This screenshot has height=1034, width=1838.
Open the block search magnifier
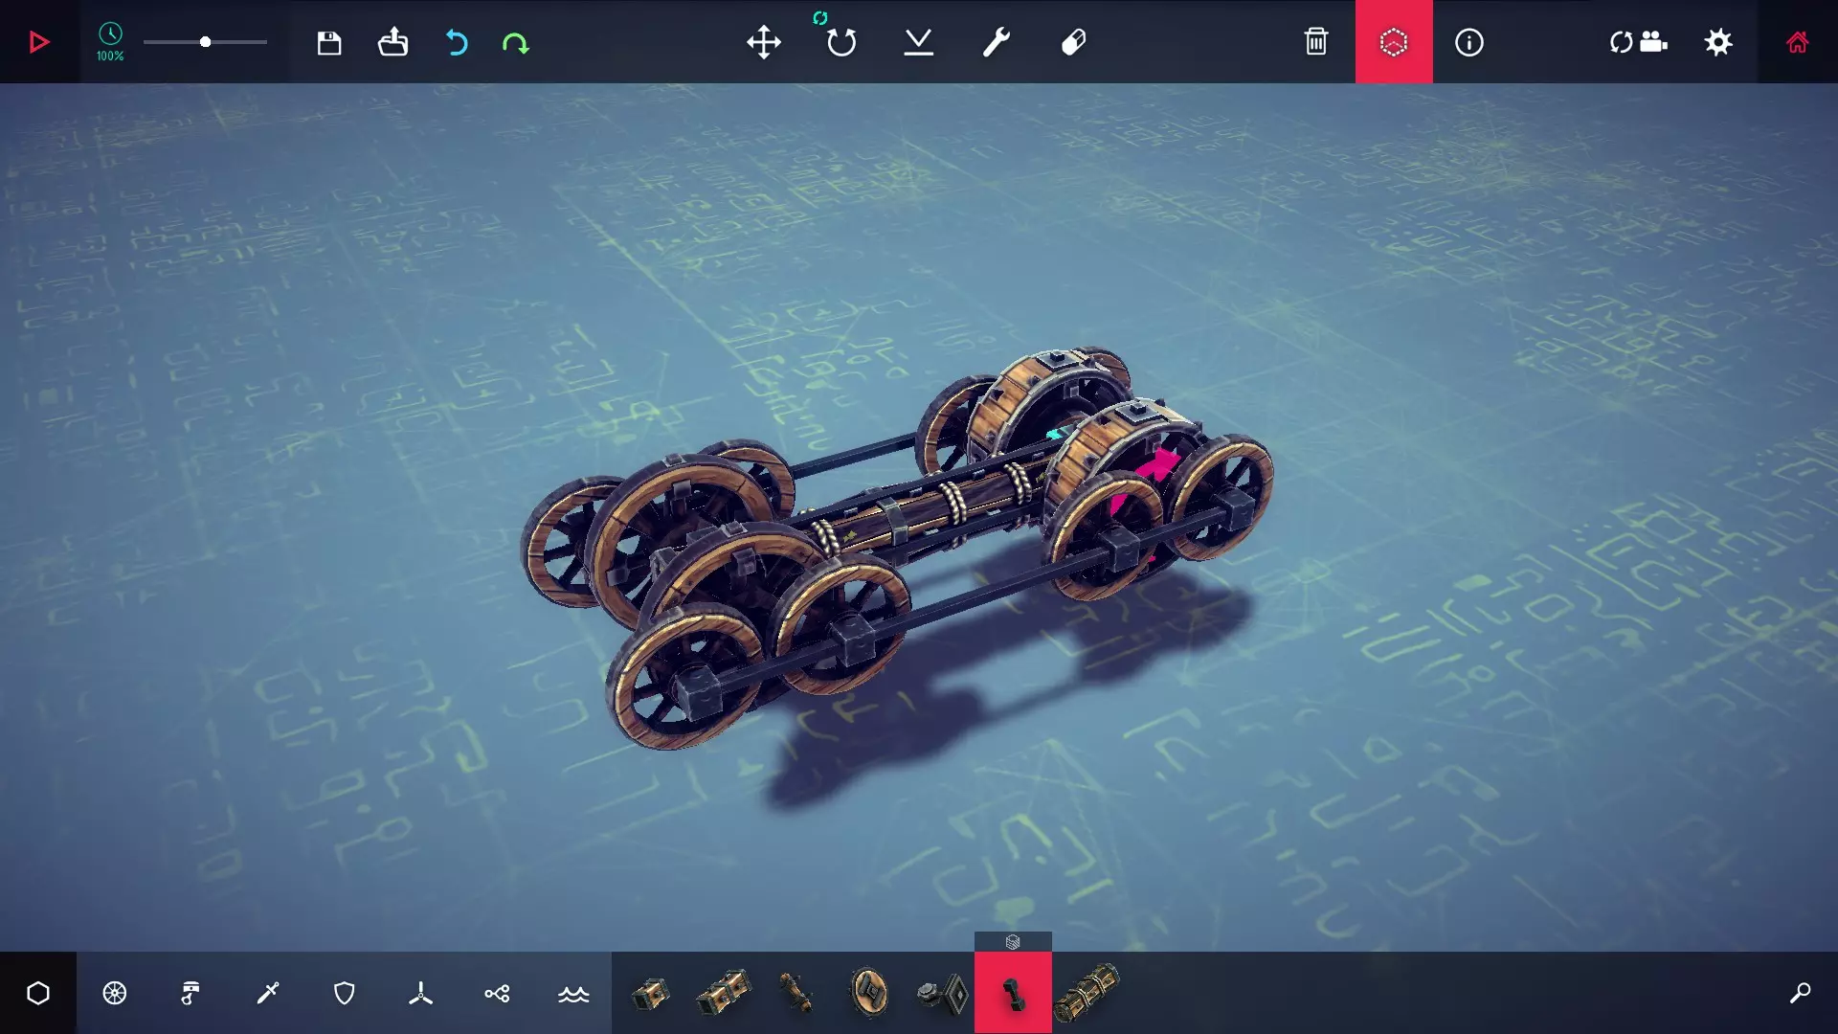coord(1800,993)
